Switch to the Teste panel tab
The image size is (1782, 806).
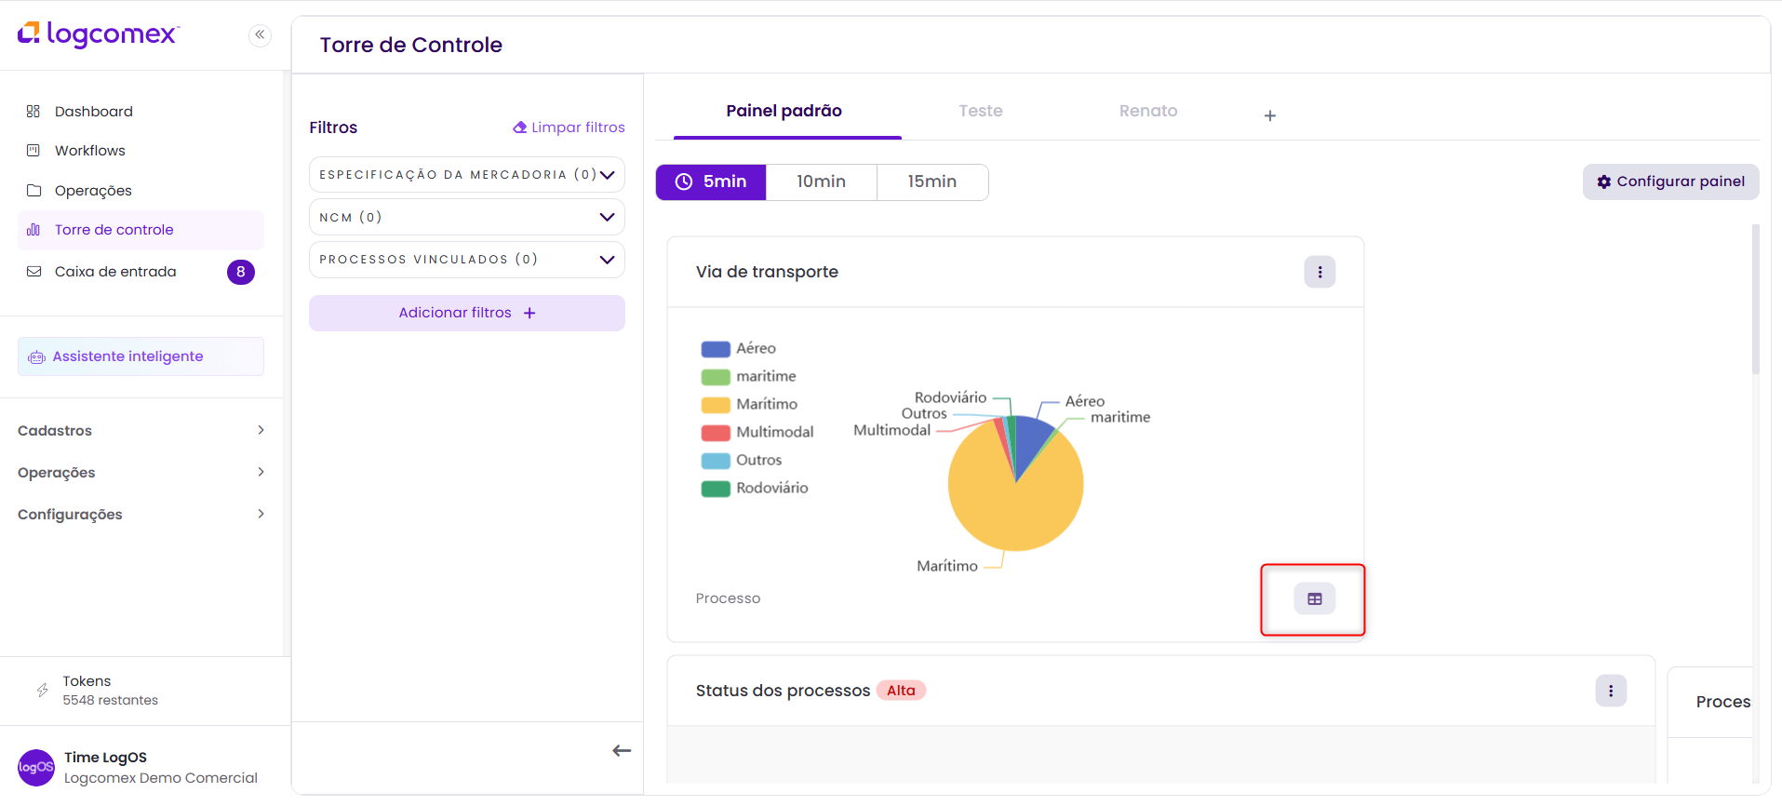[x=980, y=112]
